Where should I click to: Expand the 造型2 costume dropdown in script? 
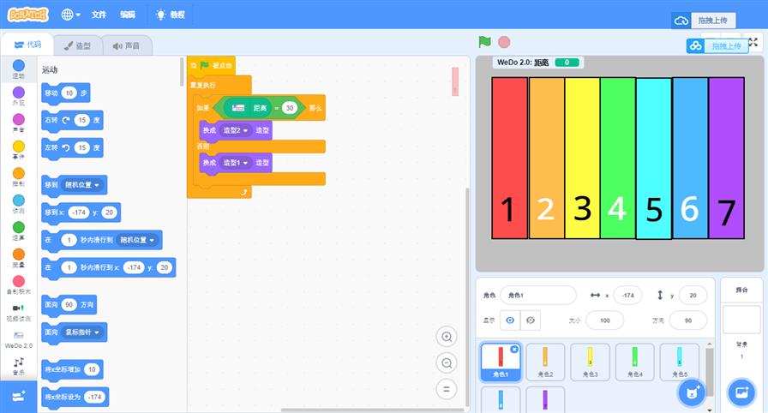pyautogui.click(x=246, y=130)
